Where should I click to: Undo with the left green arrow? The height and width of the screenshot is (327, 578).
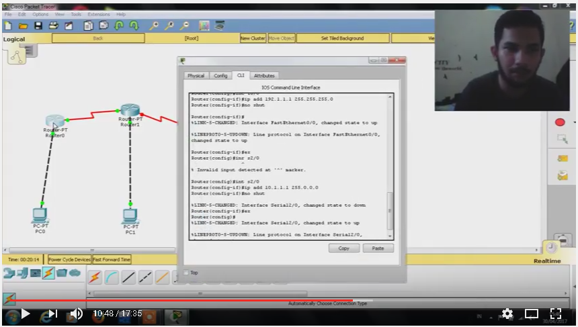point(119,26)
